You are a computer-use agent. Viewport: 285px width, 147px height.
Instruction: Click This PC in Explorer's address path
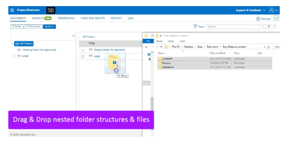click(x=176, y=47)
